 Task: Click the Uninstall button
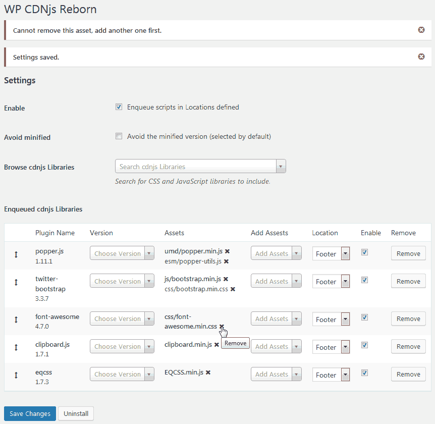point(76,414)
